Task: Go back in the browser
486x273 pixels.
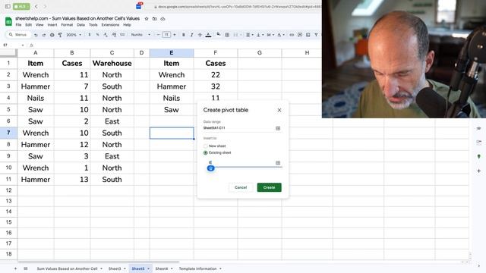Action: 36,7
